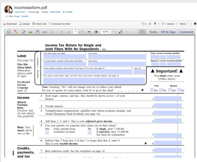The width and height of the screenshot is (197, 162).
Task: Click the Download button
Action: pyautogui.click(x=10, y=24)
